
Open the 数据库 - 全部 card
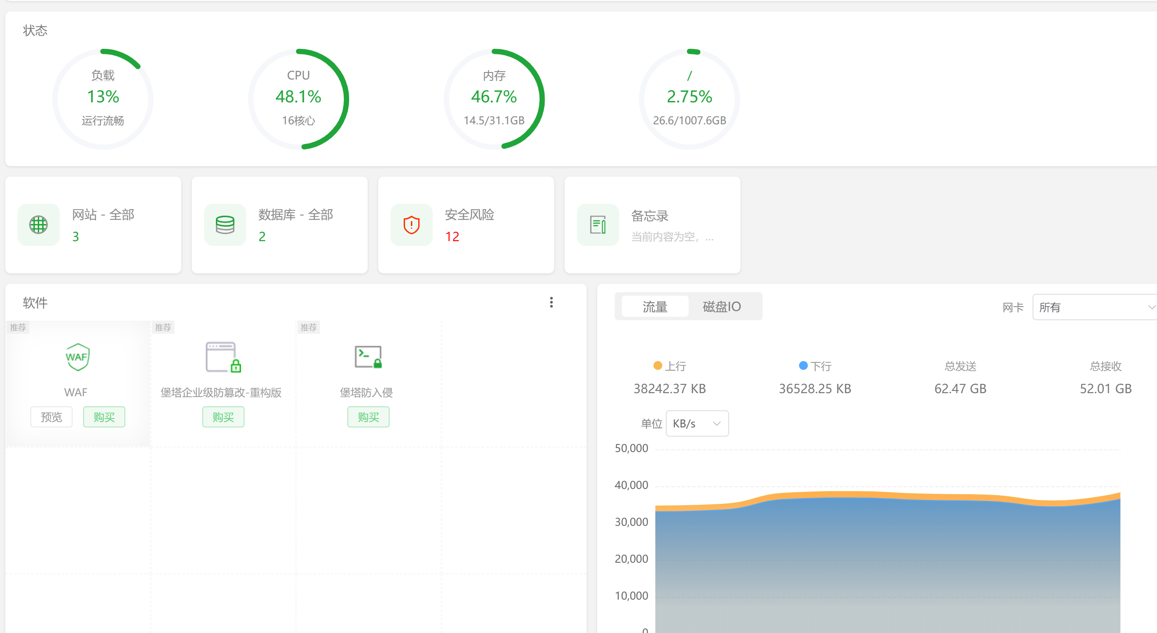[279, 225]
